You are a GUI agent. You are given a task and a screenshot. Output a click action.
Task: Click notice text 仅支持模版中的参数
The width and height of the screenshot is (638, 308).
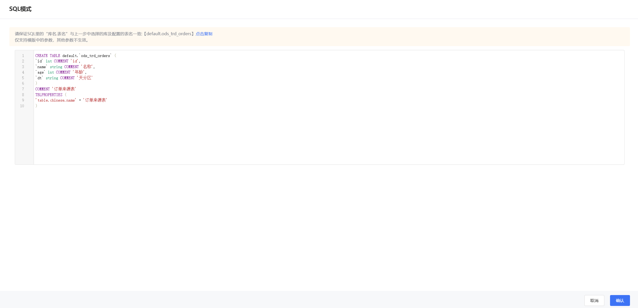click(x=34, y=40)
